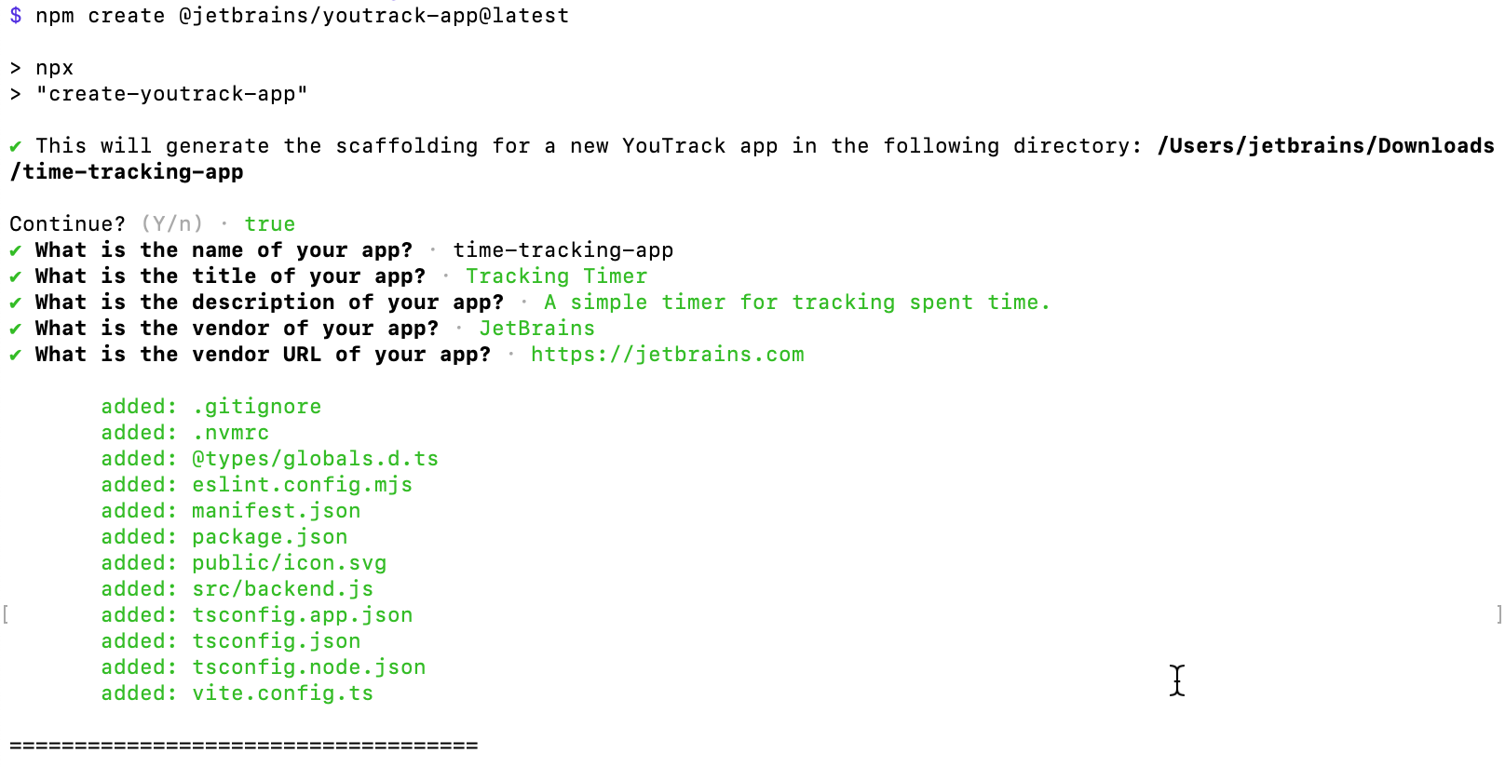The image size is (1505, 767).
Task: Click the /Users/jetbrains/Downloads directory path
Action: (1325, 146)
